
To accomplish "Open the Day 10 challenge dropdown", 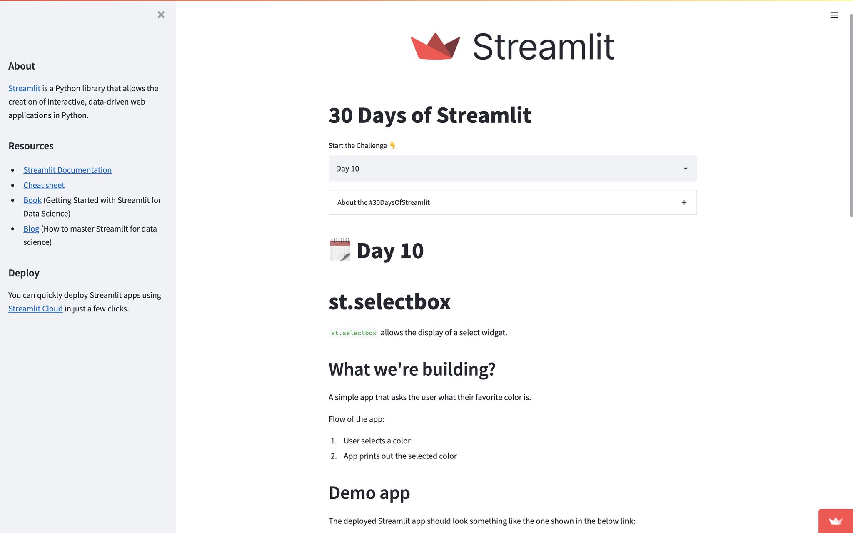I will tap(512, 169).
